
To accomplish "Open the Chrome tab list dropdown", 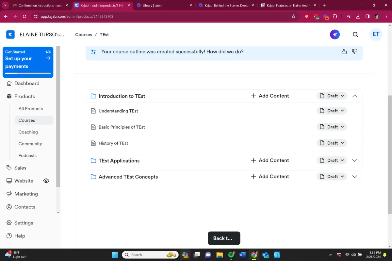I will [5, 5].
